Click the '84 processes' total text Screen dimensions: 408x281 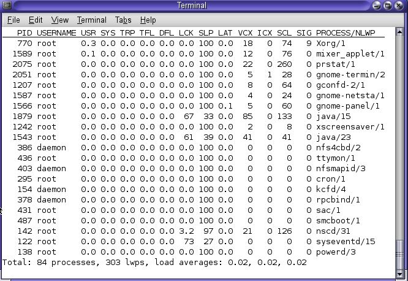pyautogui.click(x=66, y=262)
